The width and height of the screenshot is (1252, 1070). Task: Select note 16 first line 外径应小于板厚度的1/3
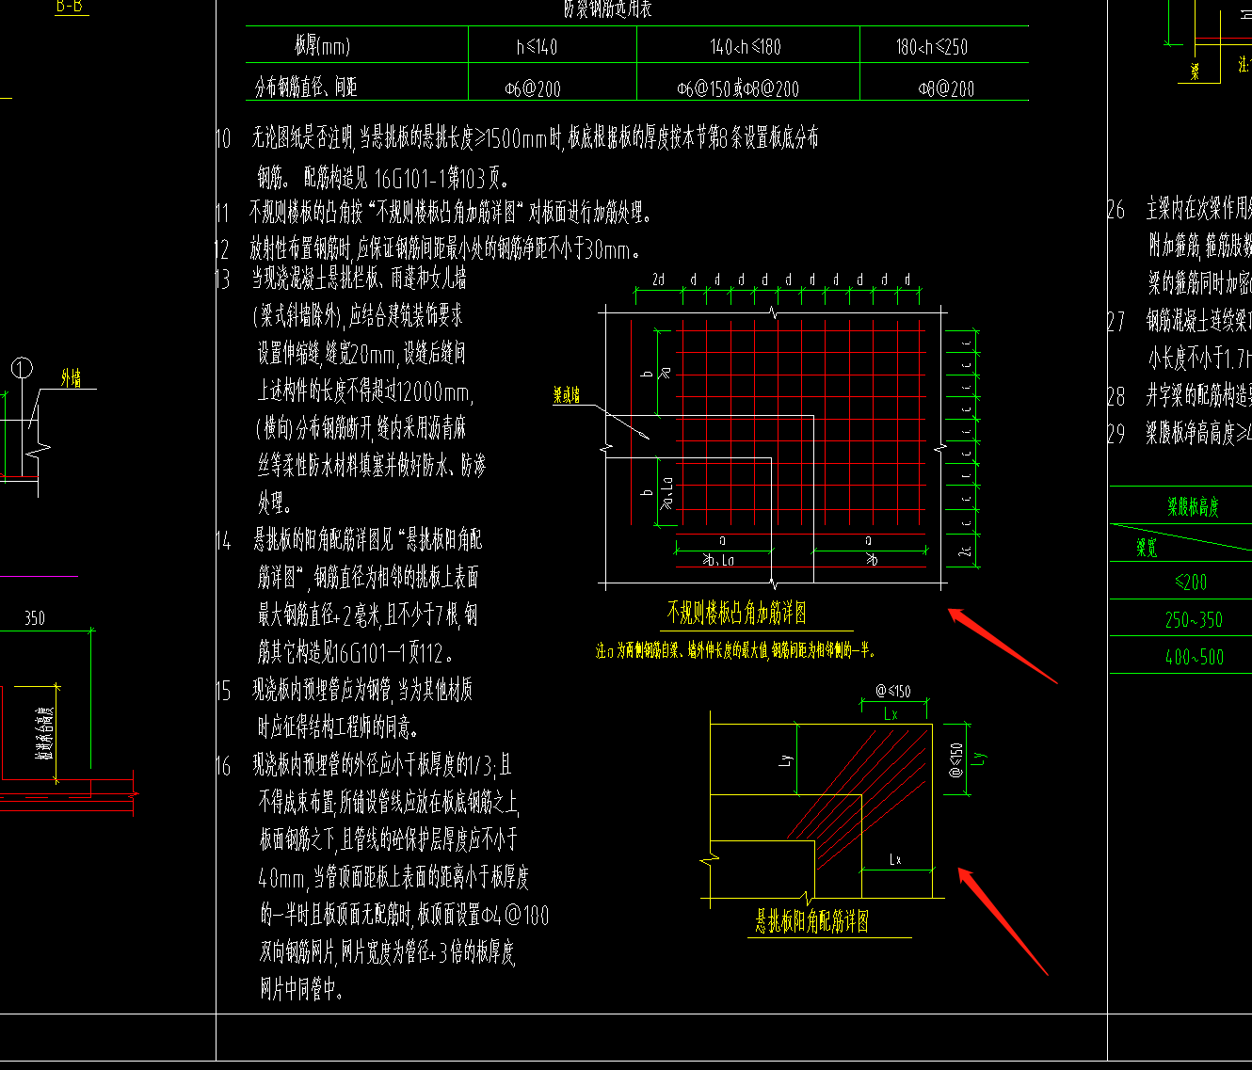382,765
